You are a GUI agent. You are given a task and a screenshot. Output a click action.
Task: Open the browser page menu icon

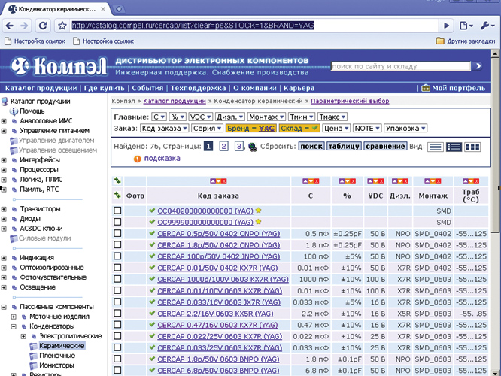(x=466, y=26)
